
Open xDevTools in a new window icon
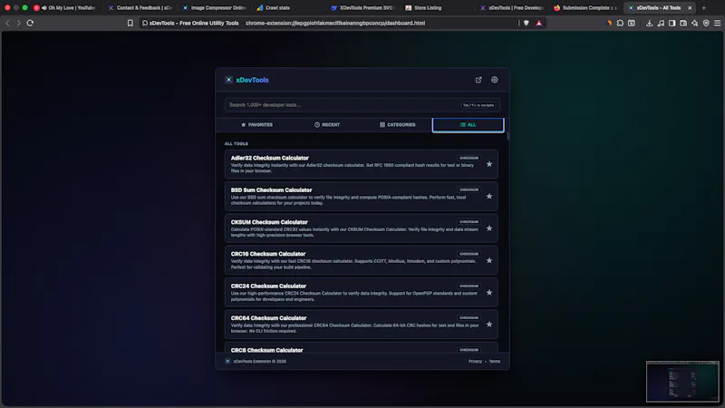click(478, 80)
